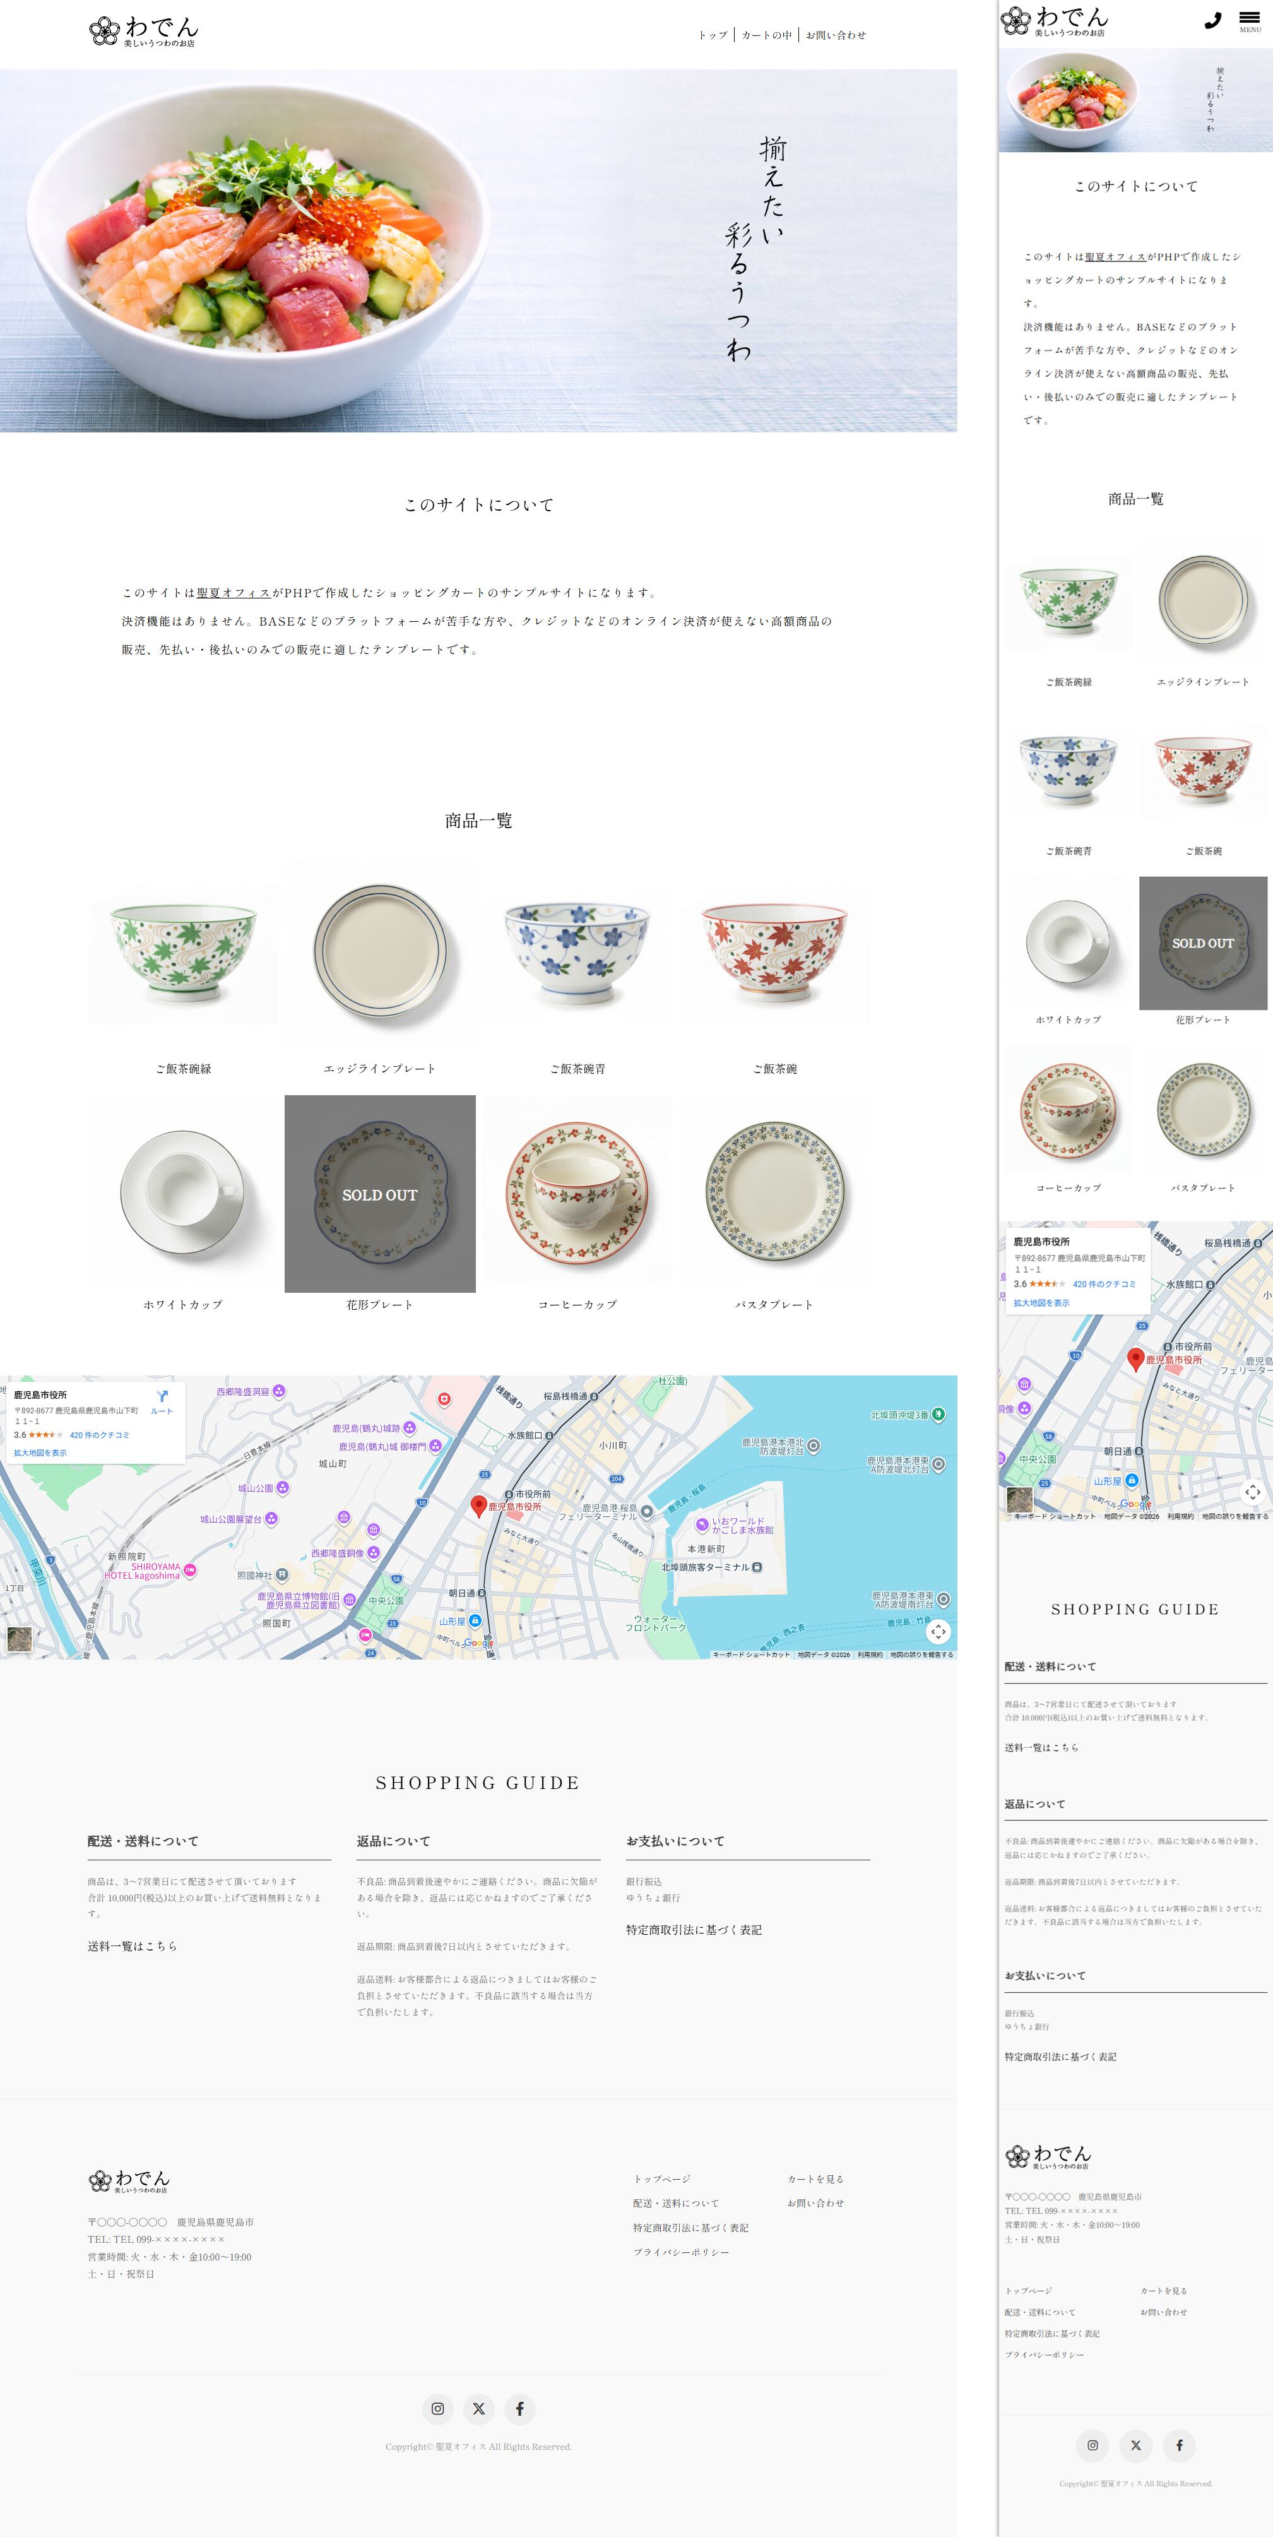
Task: Open the sold out 花形プレート product
Action: (380, 1194)
